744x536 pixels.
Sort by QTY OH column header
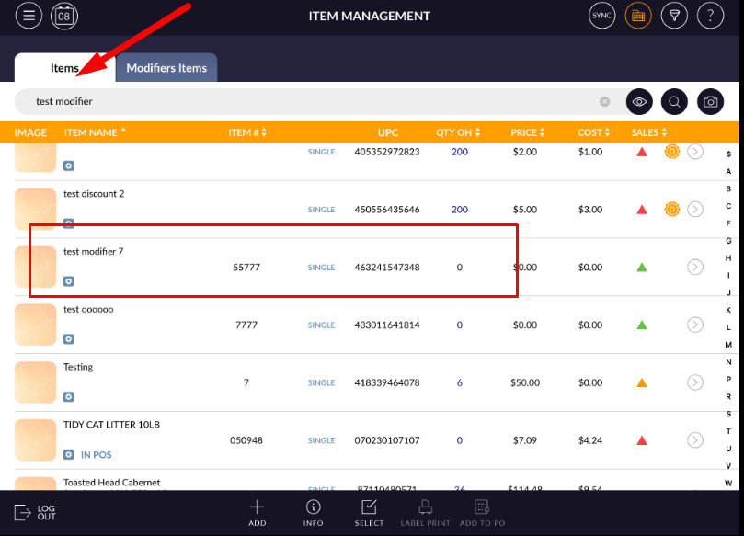point(457,132)
